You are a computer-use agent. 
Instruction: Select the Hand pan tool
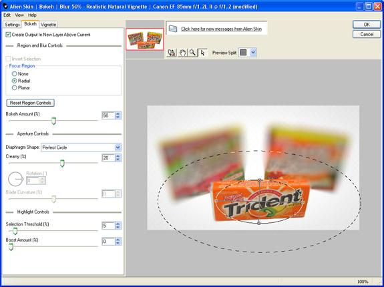(182, 53)
